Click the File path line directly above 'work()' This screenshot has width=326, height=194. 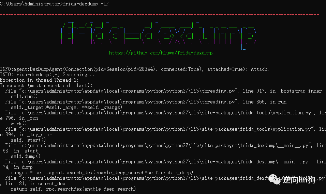coord(166,113)
